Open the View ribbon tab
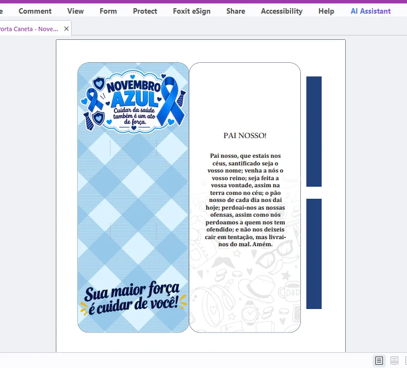The height and width of the screenshot is (368, 407). click(75, 11)
